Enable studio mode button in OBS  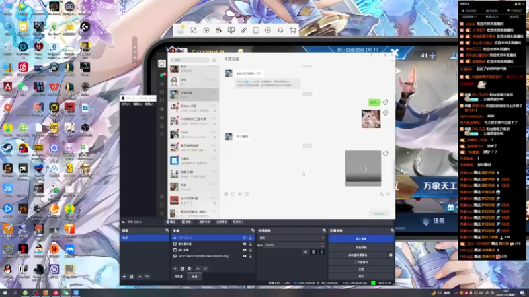[361, 262]
